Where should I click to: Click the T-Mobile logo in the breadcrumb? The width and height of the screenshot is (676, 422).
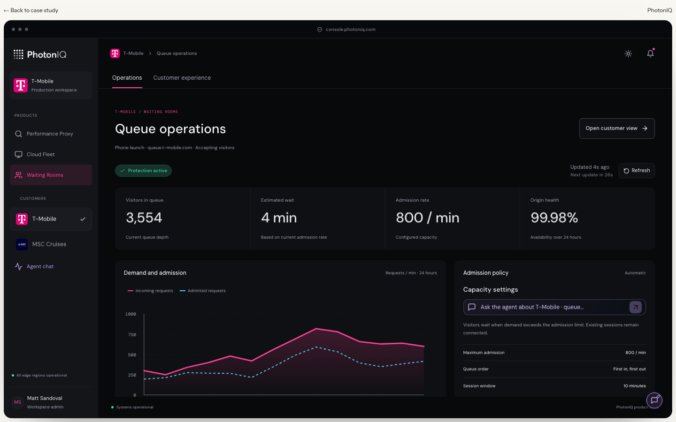click(115, 53)
